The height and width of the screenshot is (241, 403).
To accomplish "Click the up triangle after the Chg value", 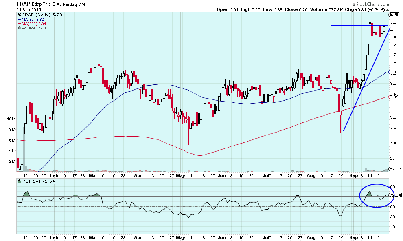I will click(x=387, y=10).
